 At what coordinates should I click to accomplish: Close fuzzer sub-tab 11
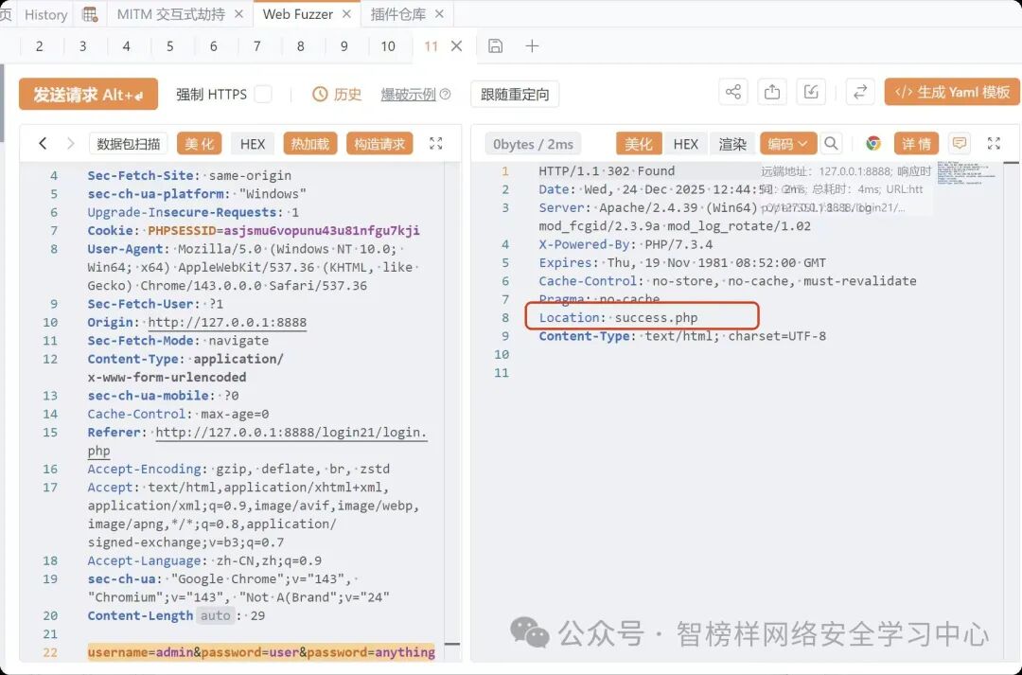(x=457, y=46)
